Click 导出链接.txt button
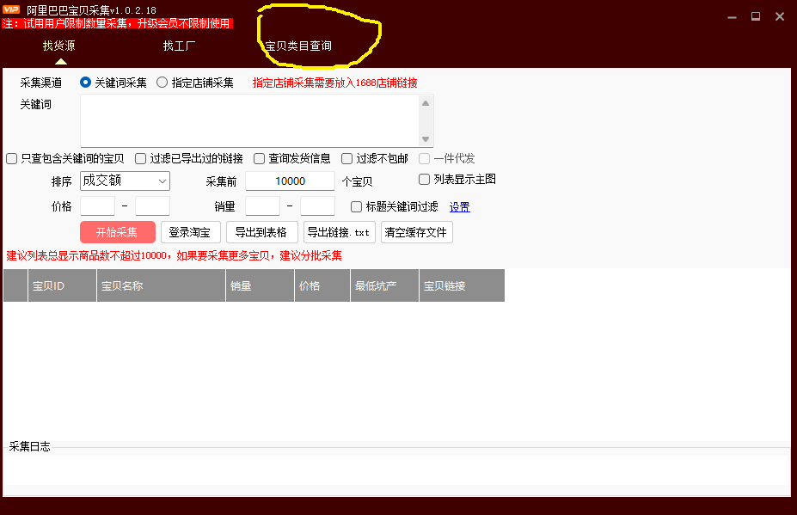This screenshot has width=797, height=515. (x=339, y=232)
